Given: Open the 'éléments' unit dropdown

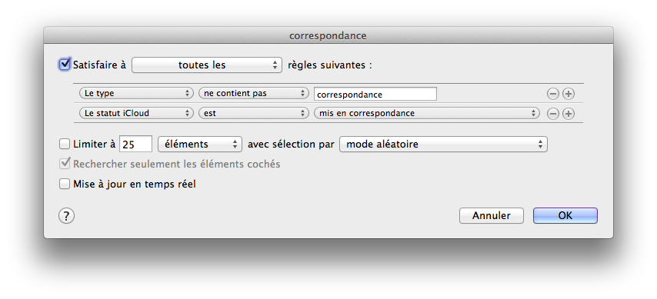Looking at the screenshot, I should (x=200, y=145).
